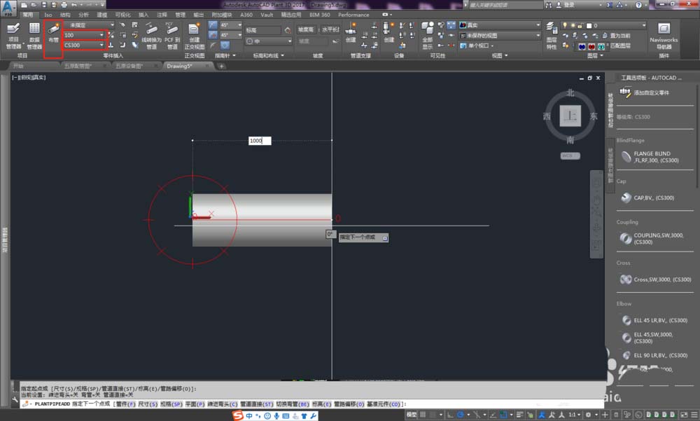Open the Iso ribbon tab

[48, 15]
